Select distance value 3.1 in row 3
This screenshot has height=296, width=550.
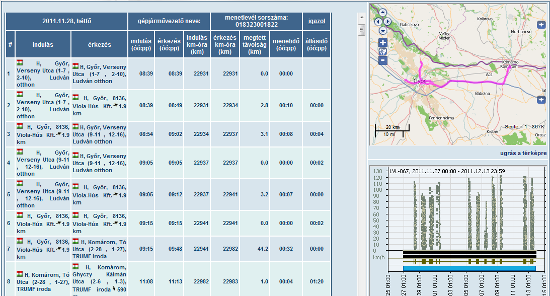pos(265,134)
